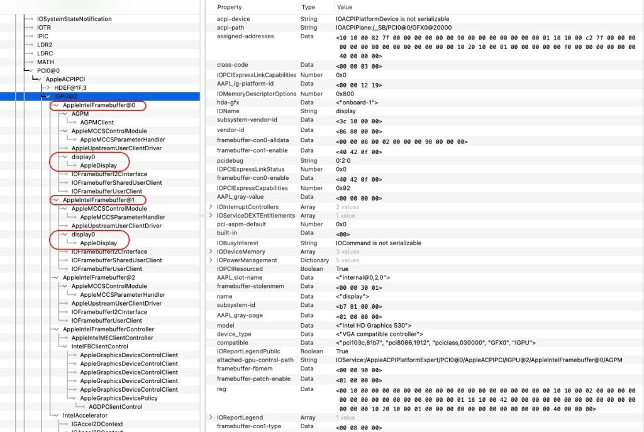644x432 pixels.
Task: Select the AppleIntelFramebuffer@1 tree entry
Action: coord(99,200)
